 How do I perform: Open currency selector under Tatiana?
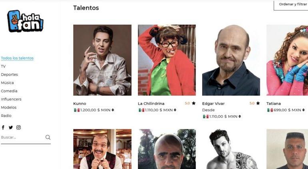[304, 110]
